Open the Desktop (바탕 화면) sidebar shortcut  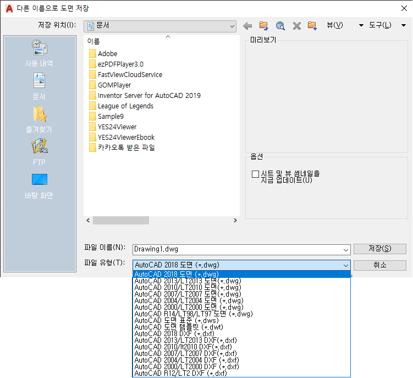click(x=40, y=186)
